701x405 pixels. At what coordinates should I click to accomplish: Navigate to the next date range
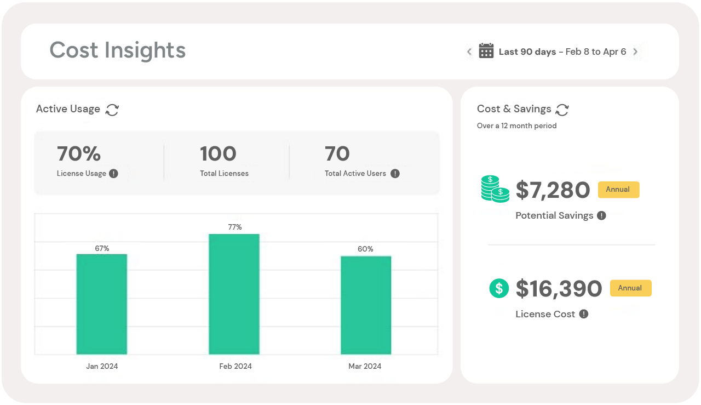coord(635,51)
